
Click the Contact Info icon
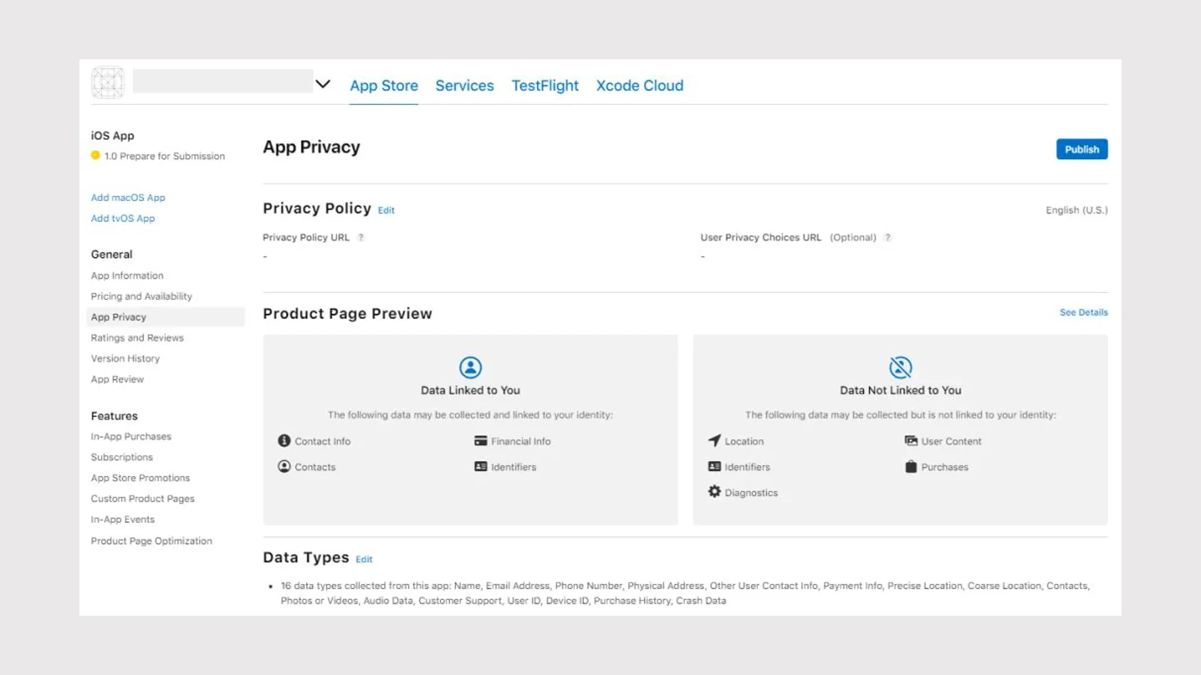(284, 441)
